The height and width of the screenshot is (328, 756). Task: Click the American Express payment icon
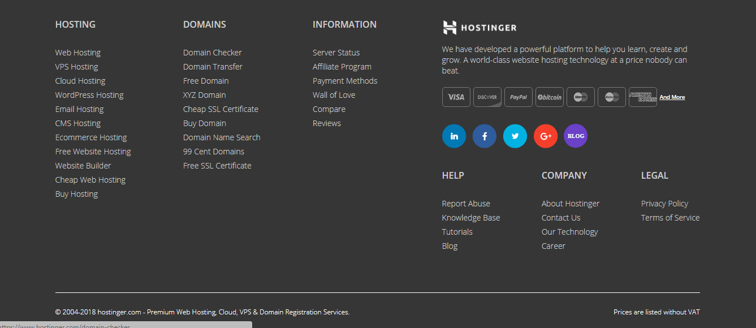(643, 97)
